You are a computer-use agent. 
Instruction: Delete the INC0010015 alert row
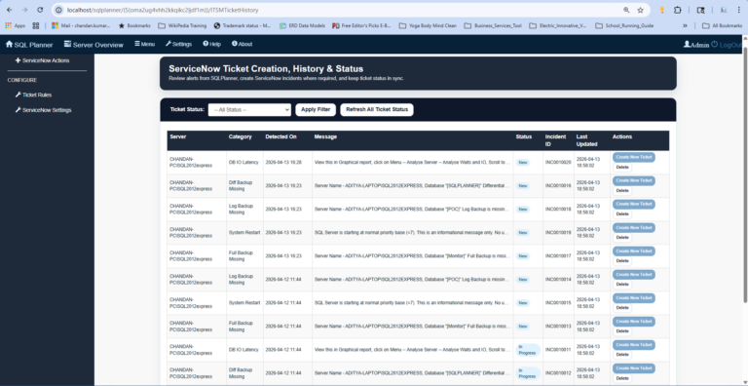(622, 308)
